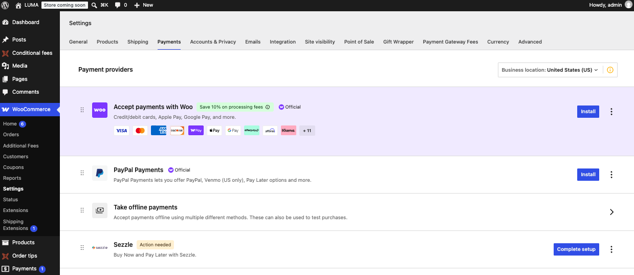
Task: Switch to Payment Gateway Fees tab
Action: tap(450, 42)
